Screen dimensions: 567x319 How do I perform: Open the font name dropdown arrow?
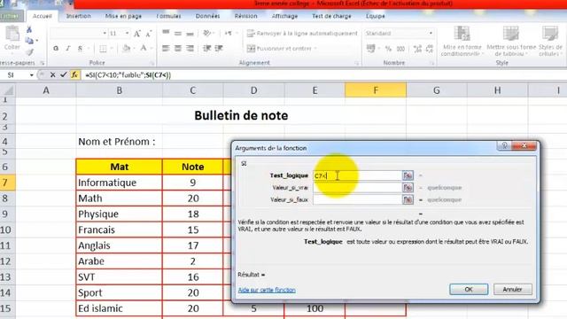105,33
